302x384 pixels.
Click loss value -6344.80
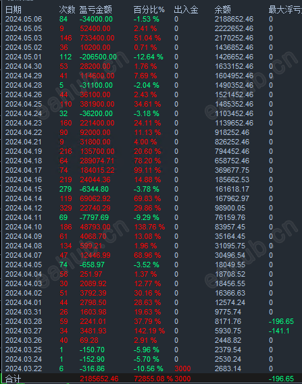94,190
